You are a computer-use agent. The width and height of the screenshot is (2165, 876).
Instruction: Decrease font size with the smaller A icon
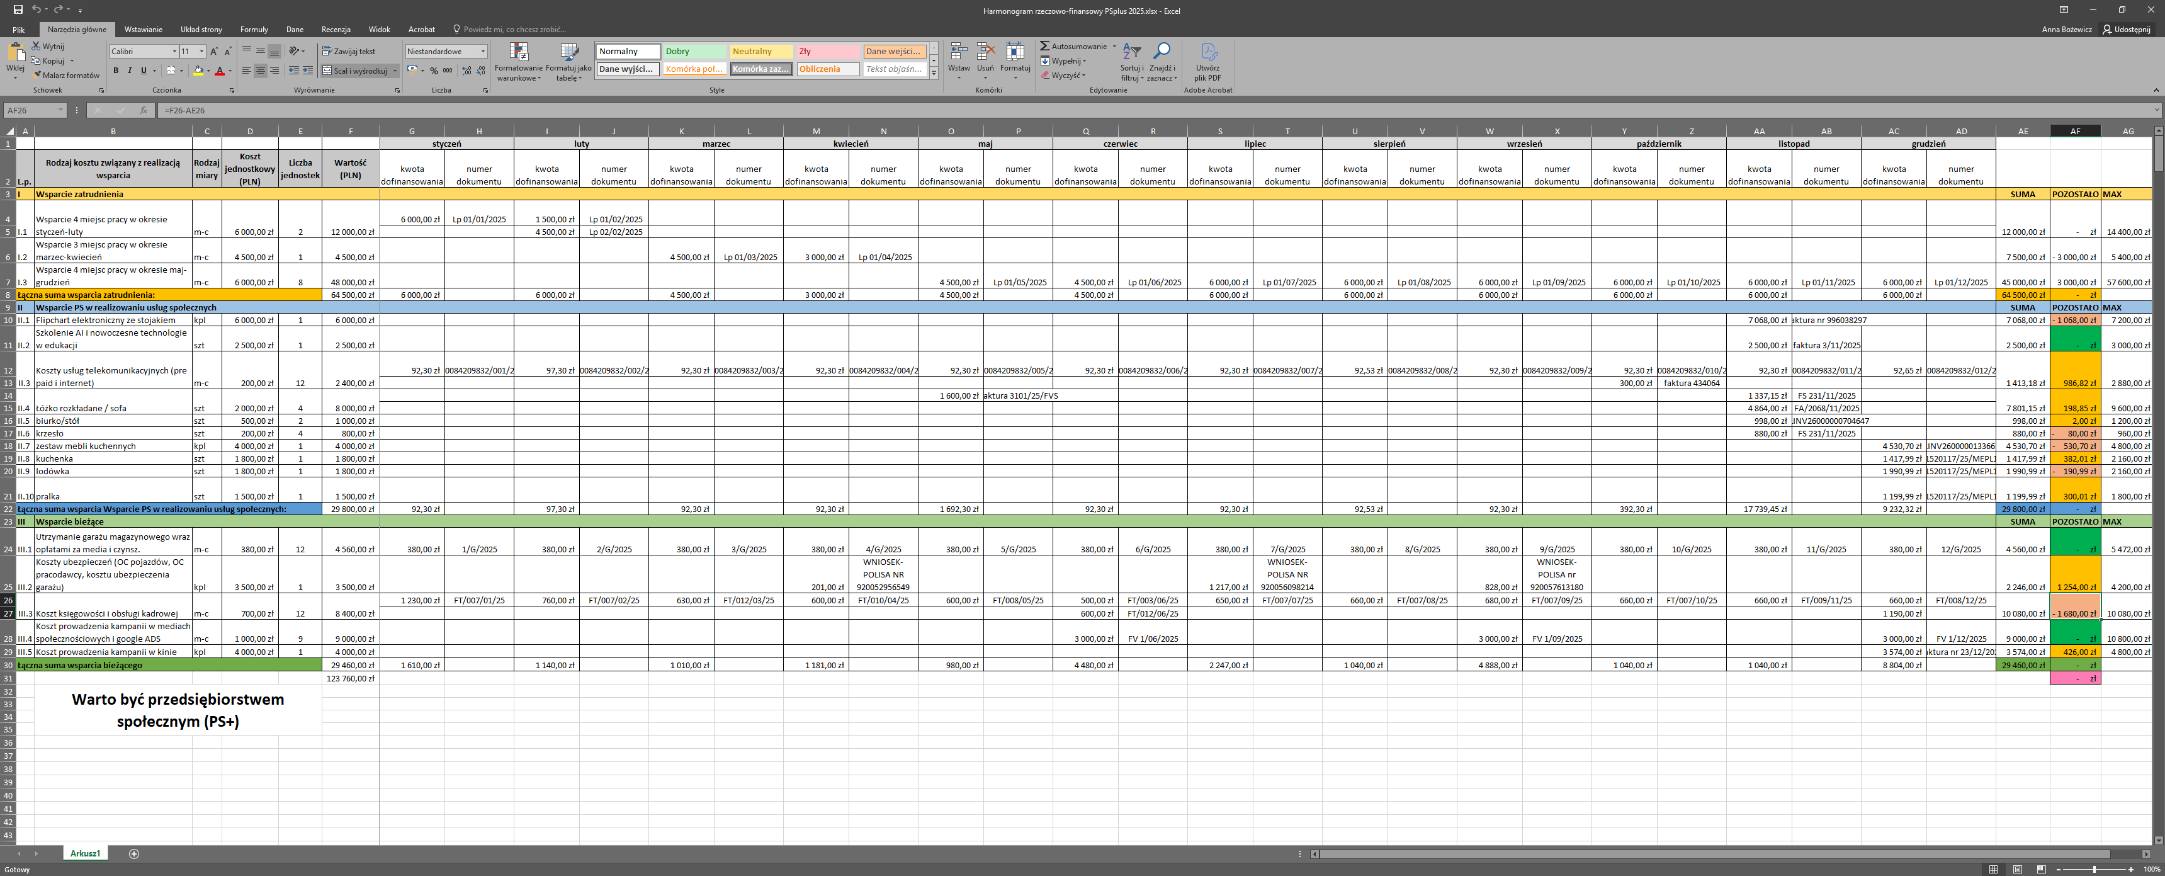click(x=228, y=51)
